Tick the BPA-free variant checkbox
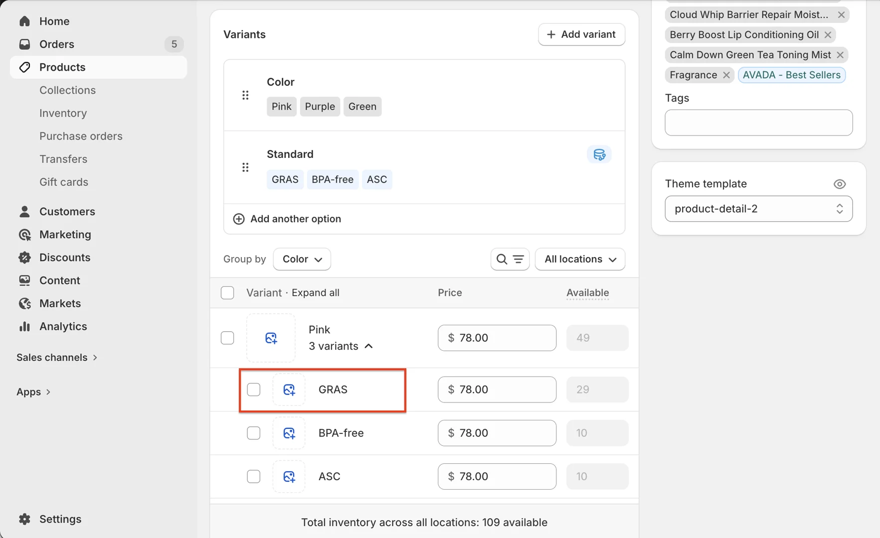Screen dimensions: 880x538 (254, 433)
